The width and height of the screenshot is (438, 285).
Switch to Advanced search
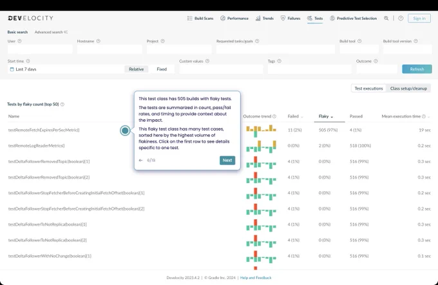(x=51, y=32)
